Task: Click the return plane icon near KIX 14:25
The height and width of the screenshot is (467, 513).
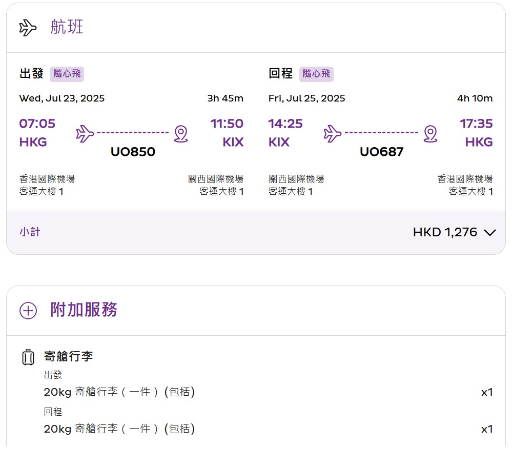Action: 333,133
